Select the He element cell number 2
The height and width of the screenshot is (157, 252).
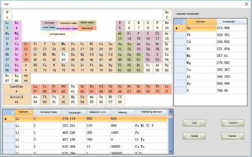167,15
